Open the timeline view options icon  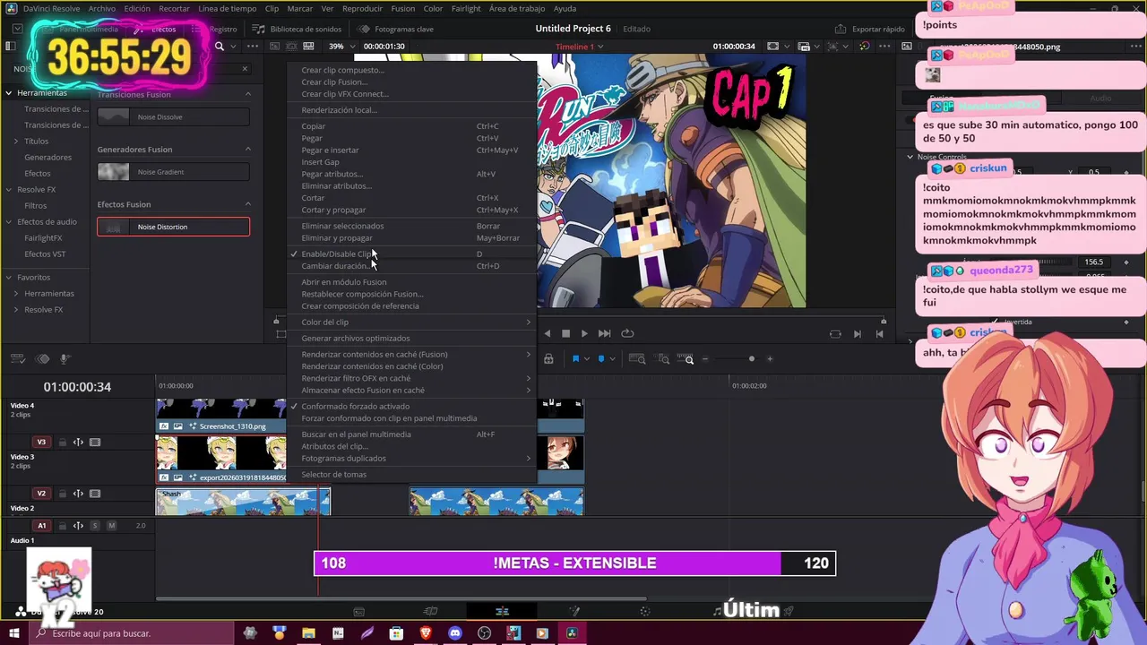pos(18,359)
